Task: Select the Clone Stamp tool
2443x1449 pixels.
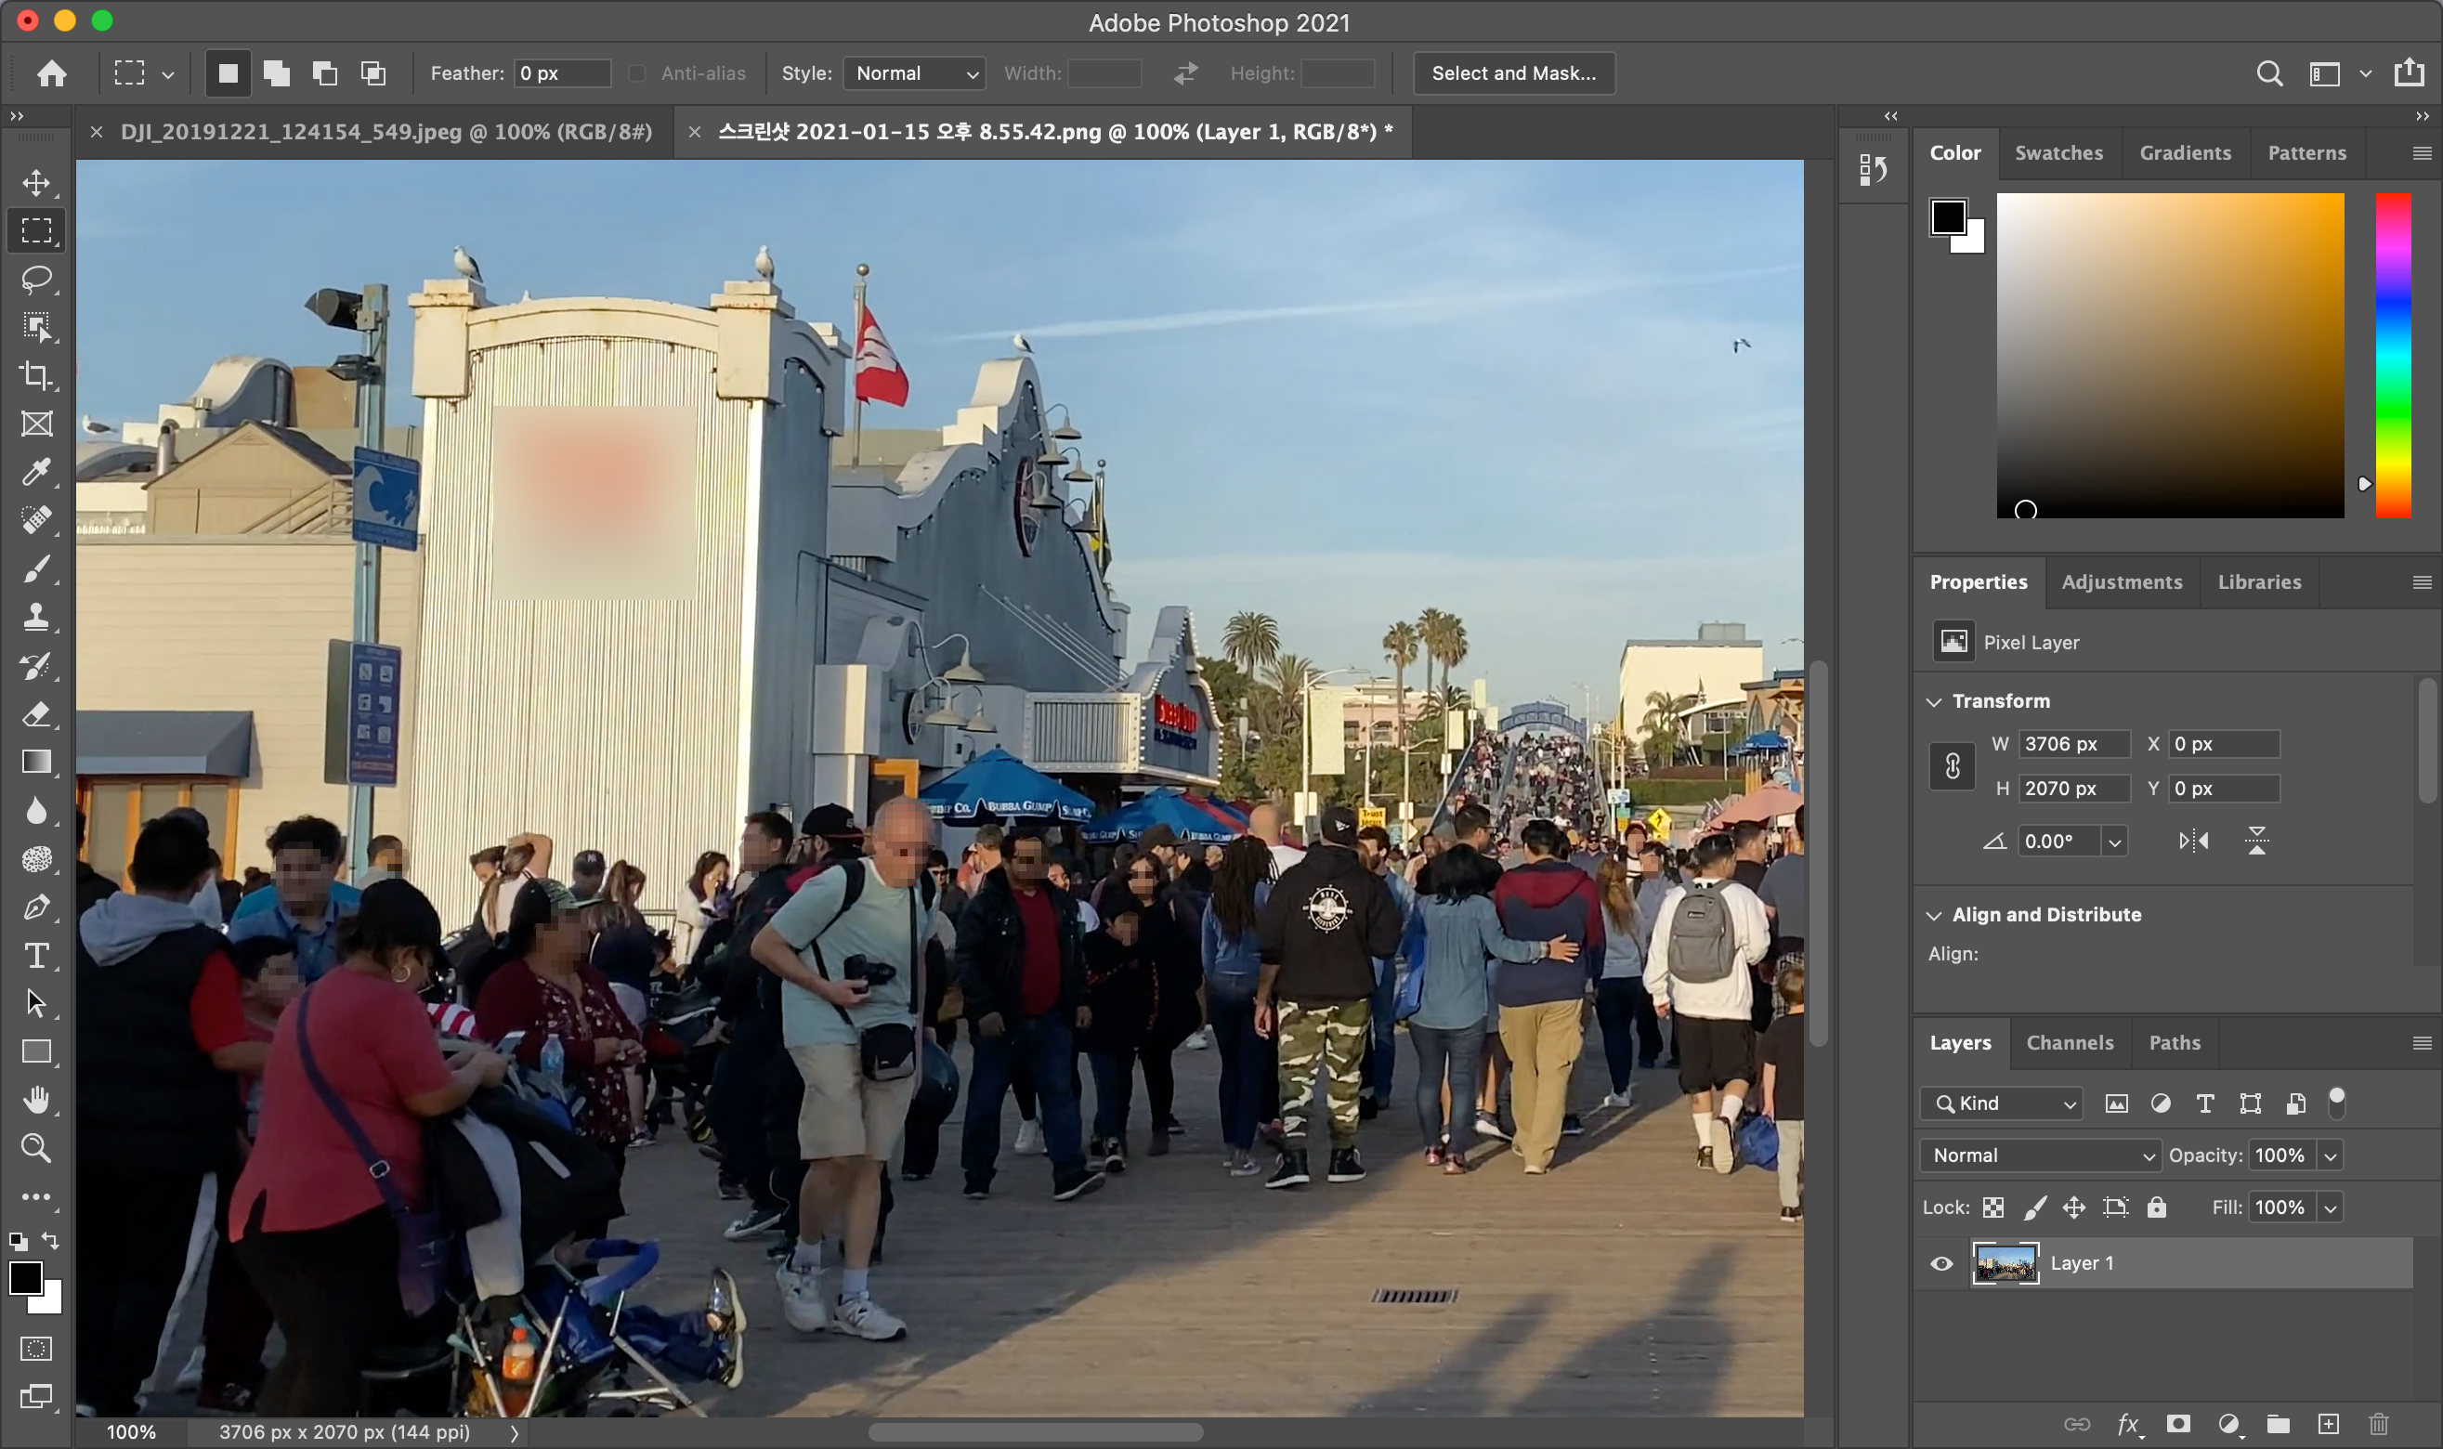Action: pyautogui.click(x=36, y=616)
